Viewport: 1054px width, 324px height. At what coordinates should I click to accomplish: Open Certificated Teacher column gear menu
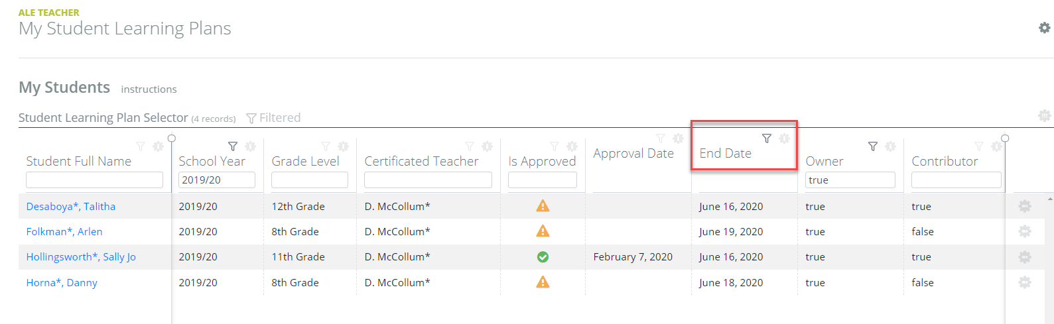pos(487,146)
